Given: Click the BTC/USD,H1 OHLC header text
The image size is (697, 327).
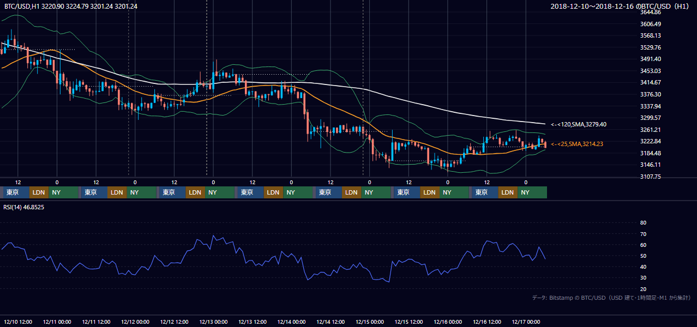Looking at the screenshot, I should 71,6.
